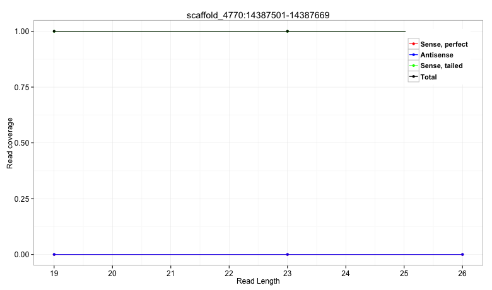Select the "Antisense" legend label text
Viewport: 492px width, 290px height.
[x=436, y=55]
